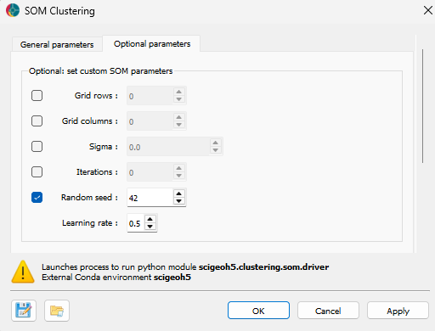
Task: Click the 'Grid rows :' label
Action: (x=96, y=96)
